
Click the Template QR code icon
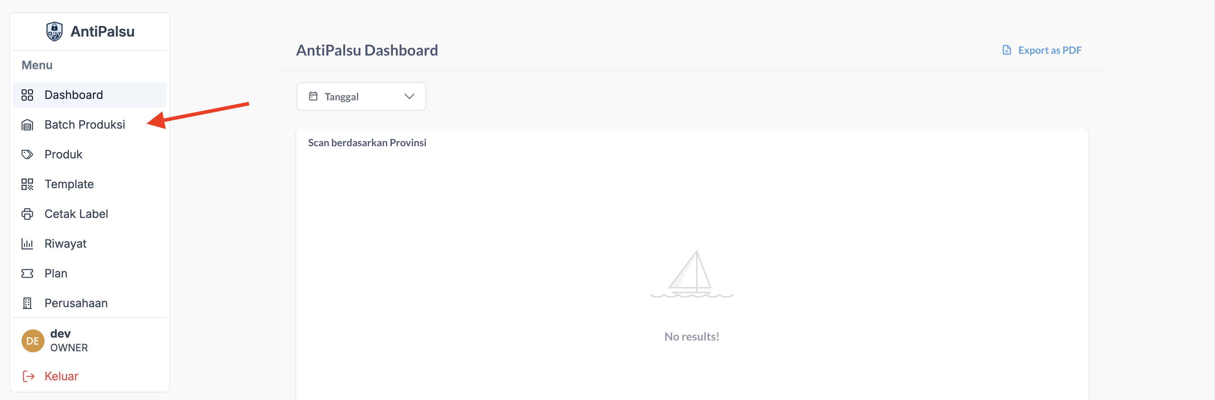click(x=27, y=184)
